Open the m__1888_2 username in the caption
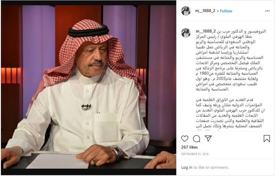The height and width of the screenshot is (176, 275). (205, 31)
